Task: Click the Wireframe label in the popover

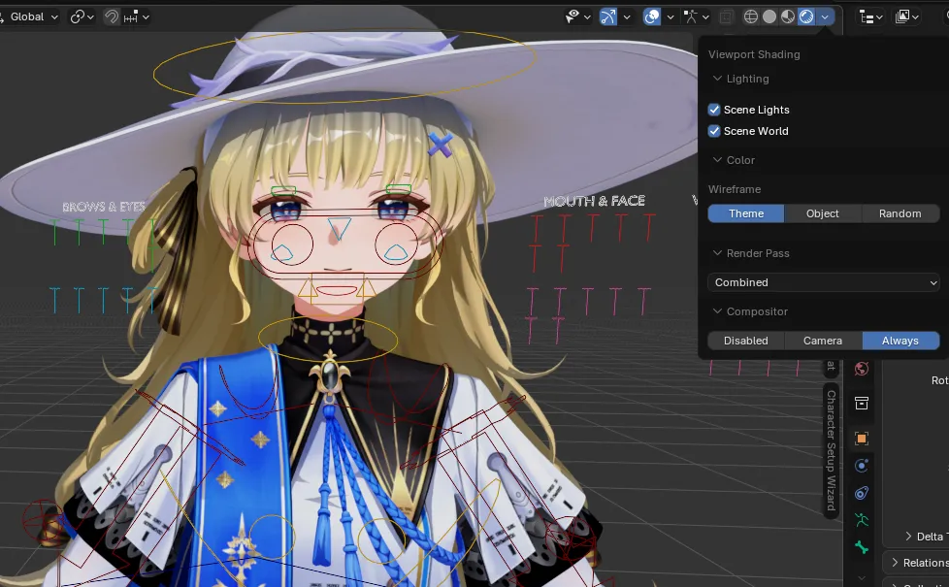Action: (x=735, y=189)
